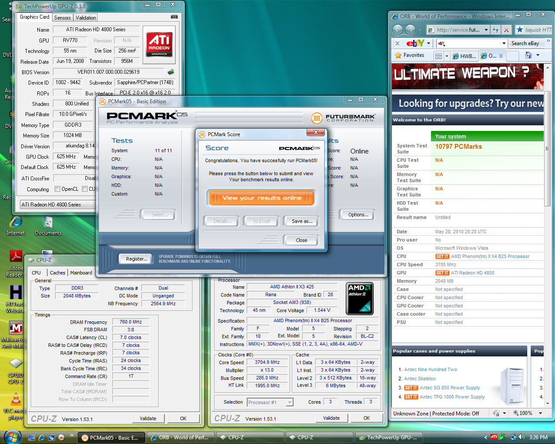Screen dimensions: 555x444
Task: Click the Register... button in PCMark05
Action: point(137,259)
